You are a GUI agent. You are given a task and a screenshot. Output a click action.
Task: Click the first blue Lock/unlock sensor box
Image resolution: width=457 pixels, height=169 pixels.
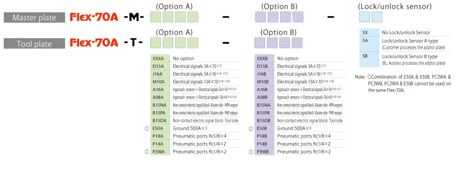pyautogui.click(x=364, y=17)
